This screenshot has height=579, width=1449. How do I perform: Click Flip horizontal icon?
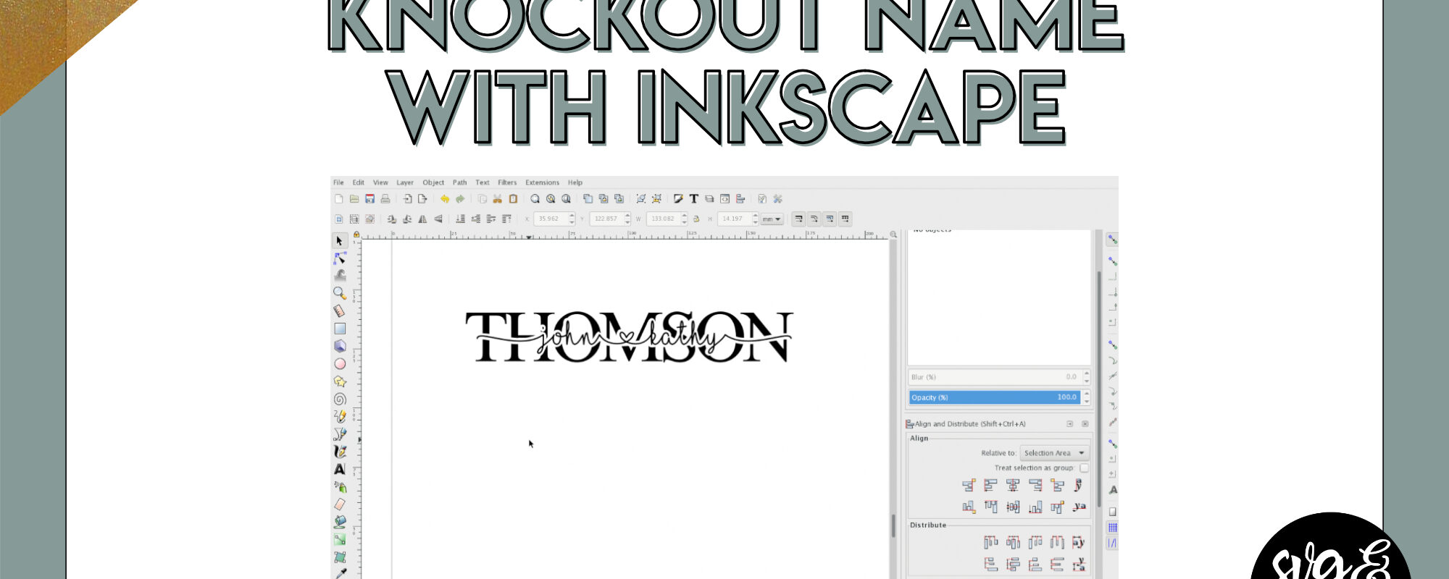(x=423, y=219)
